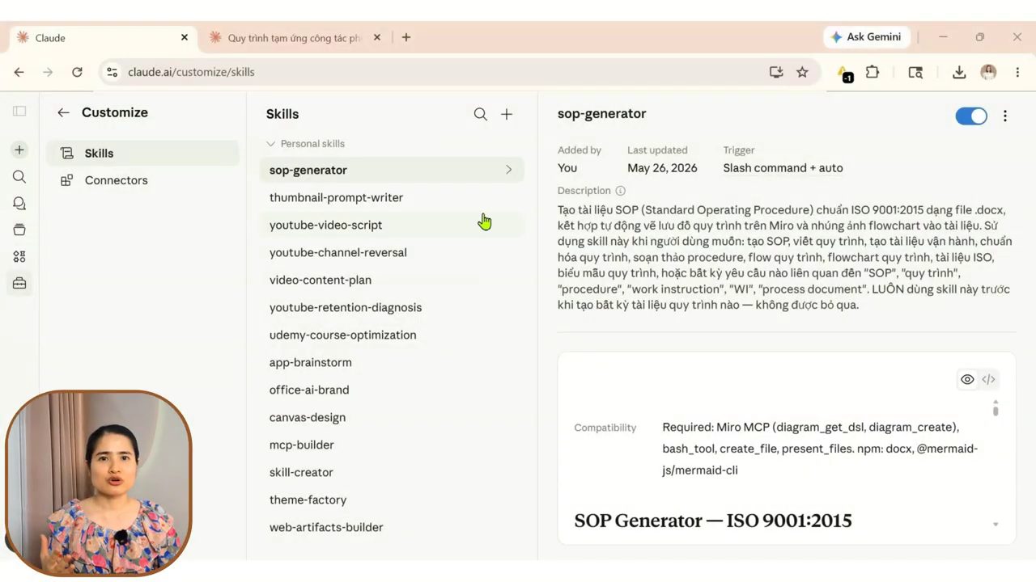
Task: Select the thumbnail-prompt-writer skill
Action: tap(392, 197)
